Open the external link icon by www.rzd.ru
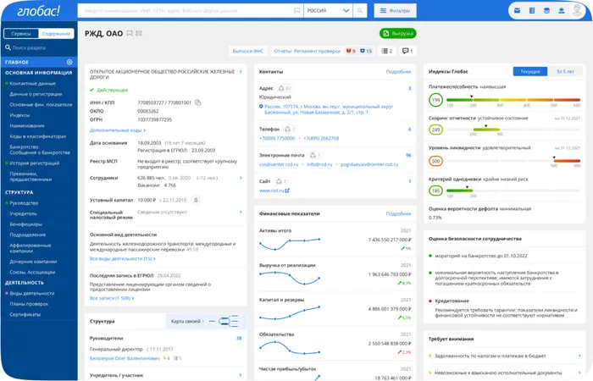The width and height of the screenshot is (593, 381). tap(287, 190)
